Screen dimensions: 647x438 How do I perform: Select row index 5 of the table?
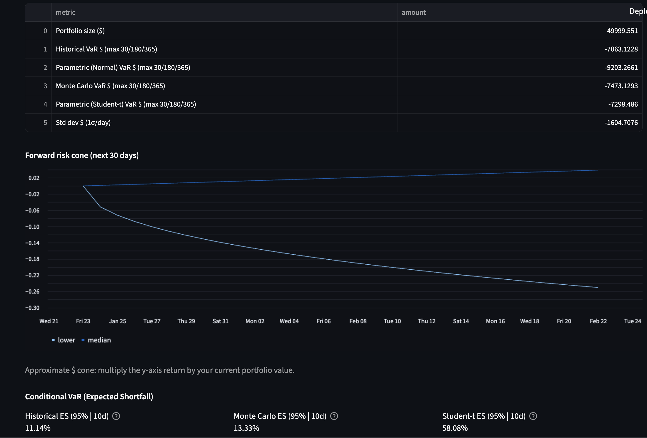[x=45, y=122]
